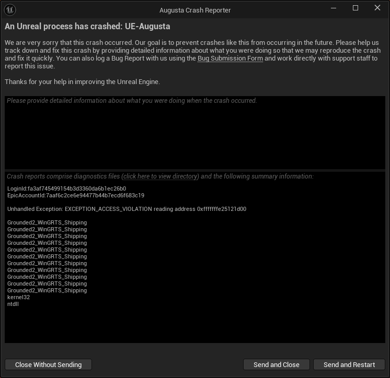
Task: Maximize the Augusta Crash Reporter window
Action: pyautogui.click(x=355, y=8)
